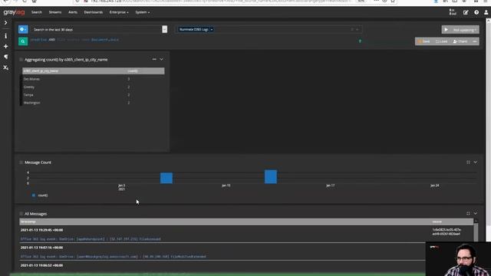
Task: View the throughput in/out indicator
Action: click(x=453, y=12)
